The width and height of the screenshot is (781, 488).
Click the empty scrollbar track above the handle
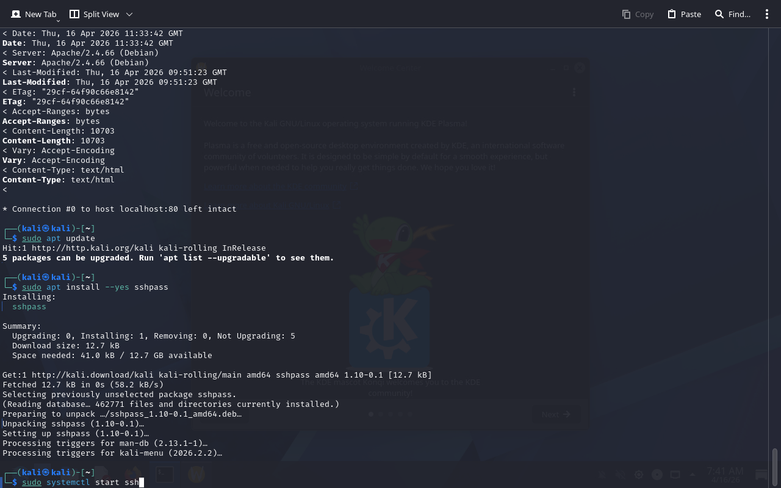775,244
